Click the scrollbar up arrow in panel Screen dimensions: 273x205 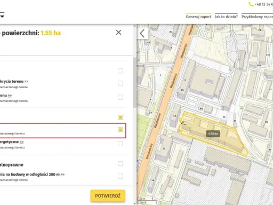[x=134, y=26]
